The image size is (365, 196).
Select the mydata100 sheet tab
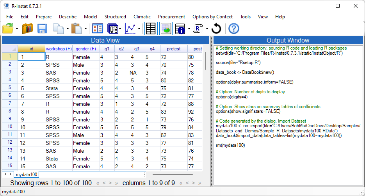(26, 175)
